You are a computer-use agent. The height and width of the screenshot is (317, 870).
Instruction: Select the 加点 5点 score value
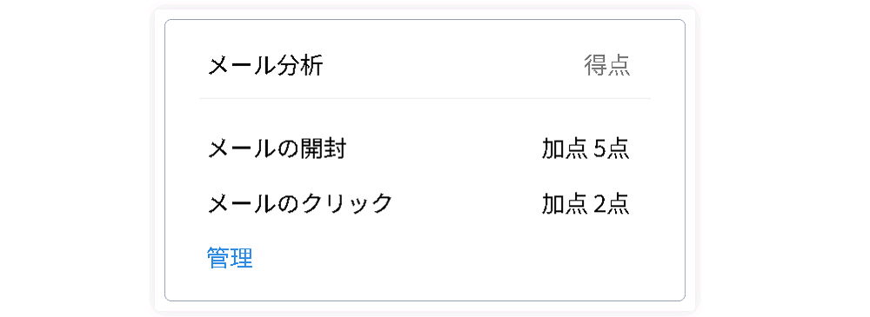click(586, 149)
